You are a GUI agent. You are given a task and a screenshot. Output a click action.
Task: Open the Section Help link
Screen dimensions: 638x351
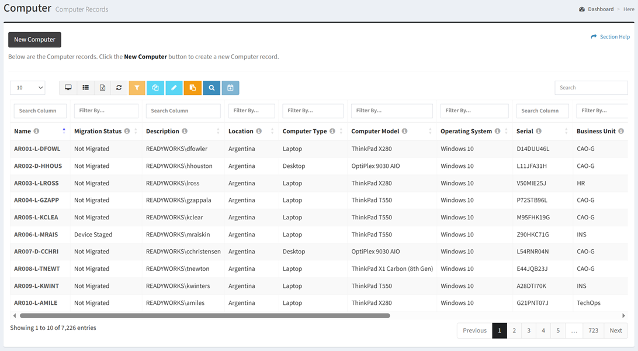point(611,37)
